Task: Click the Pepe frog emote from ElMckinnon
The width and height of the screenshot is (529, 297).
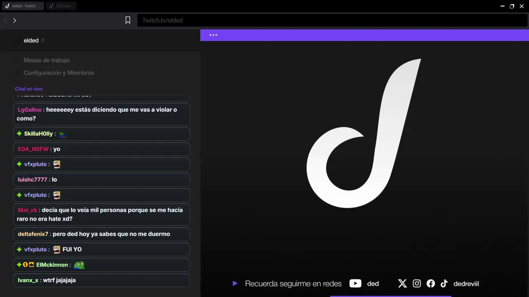Action: (x=79, y=265)
